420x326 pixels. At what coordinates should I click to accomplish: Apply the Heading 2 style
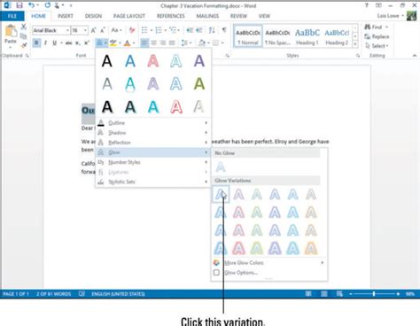[x=337, y=36]
